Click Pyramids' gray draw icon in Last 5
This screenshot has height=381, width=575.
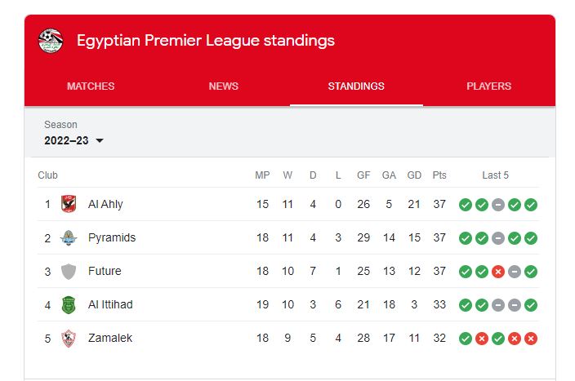[x=498, y=238]
